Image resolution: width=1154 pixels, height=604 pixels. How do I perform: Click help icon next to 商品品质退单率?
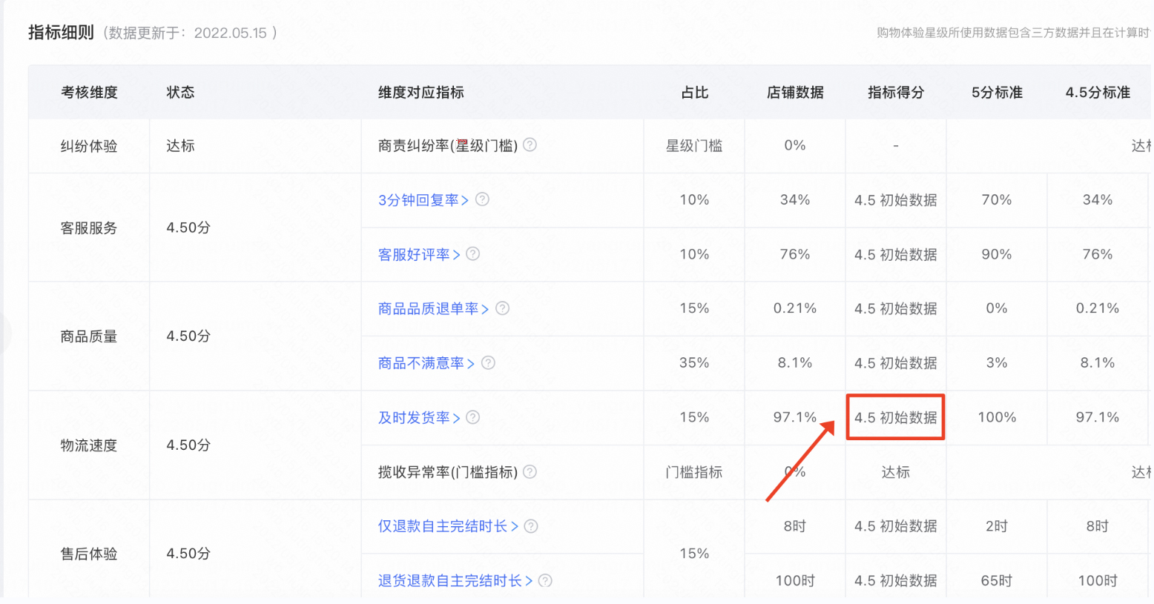(502, 308)
